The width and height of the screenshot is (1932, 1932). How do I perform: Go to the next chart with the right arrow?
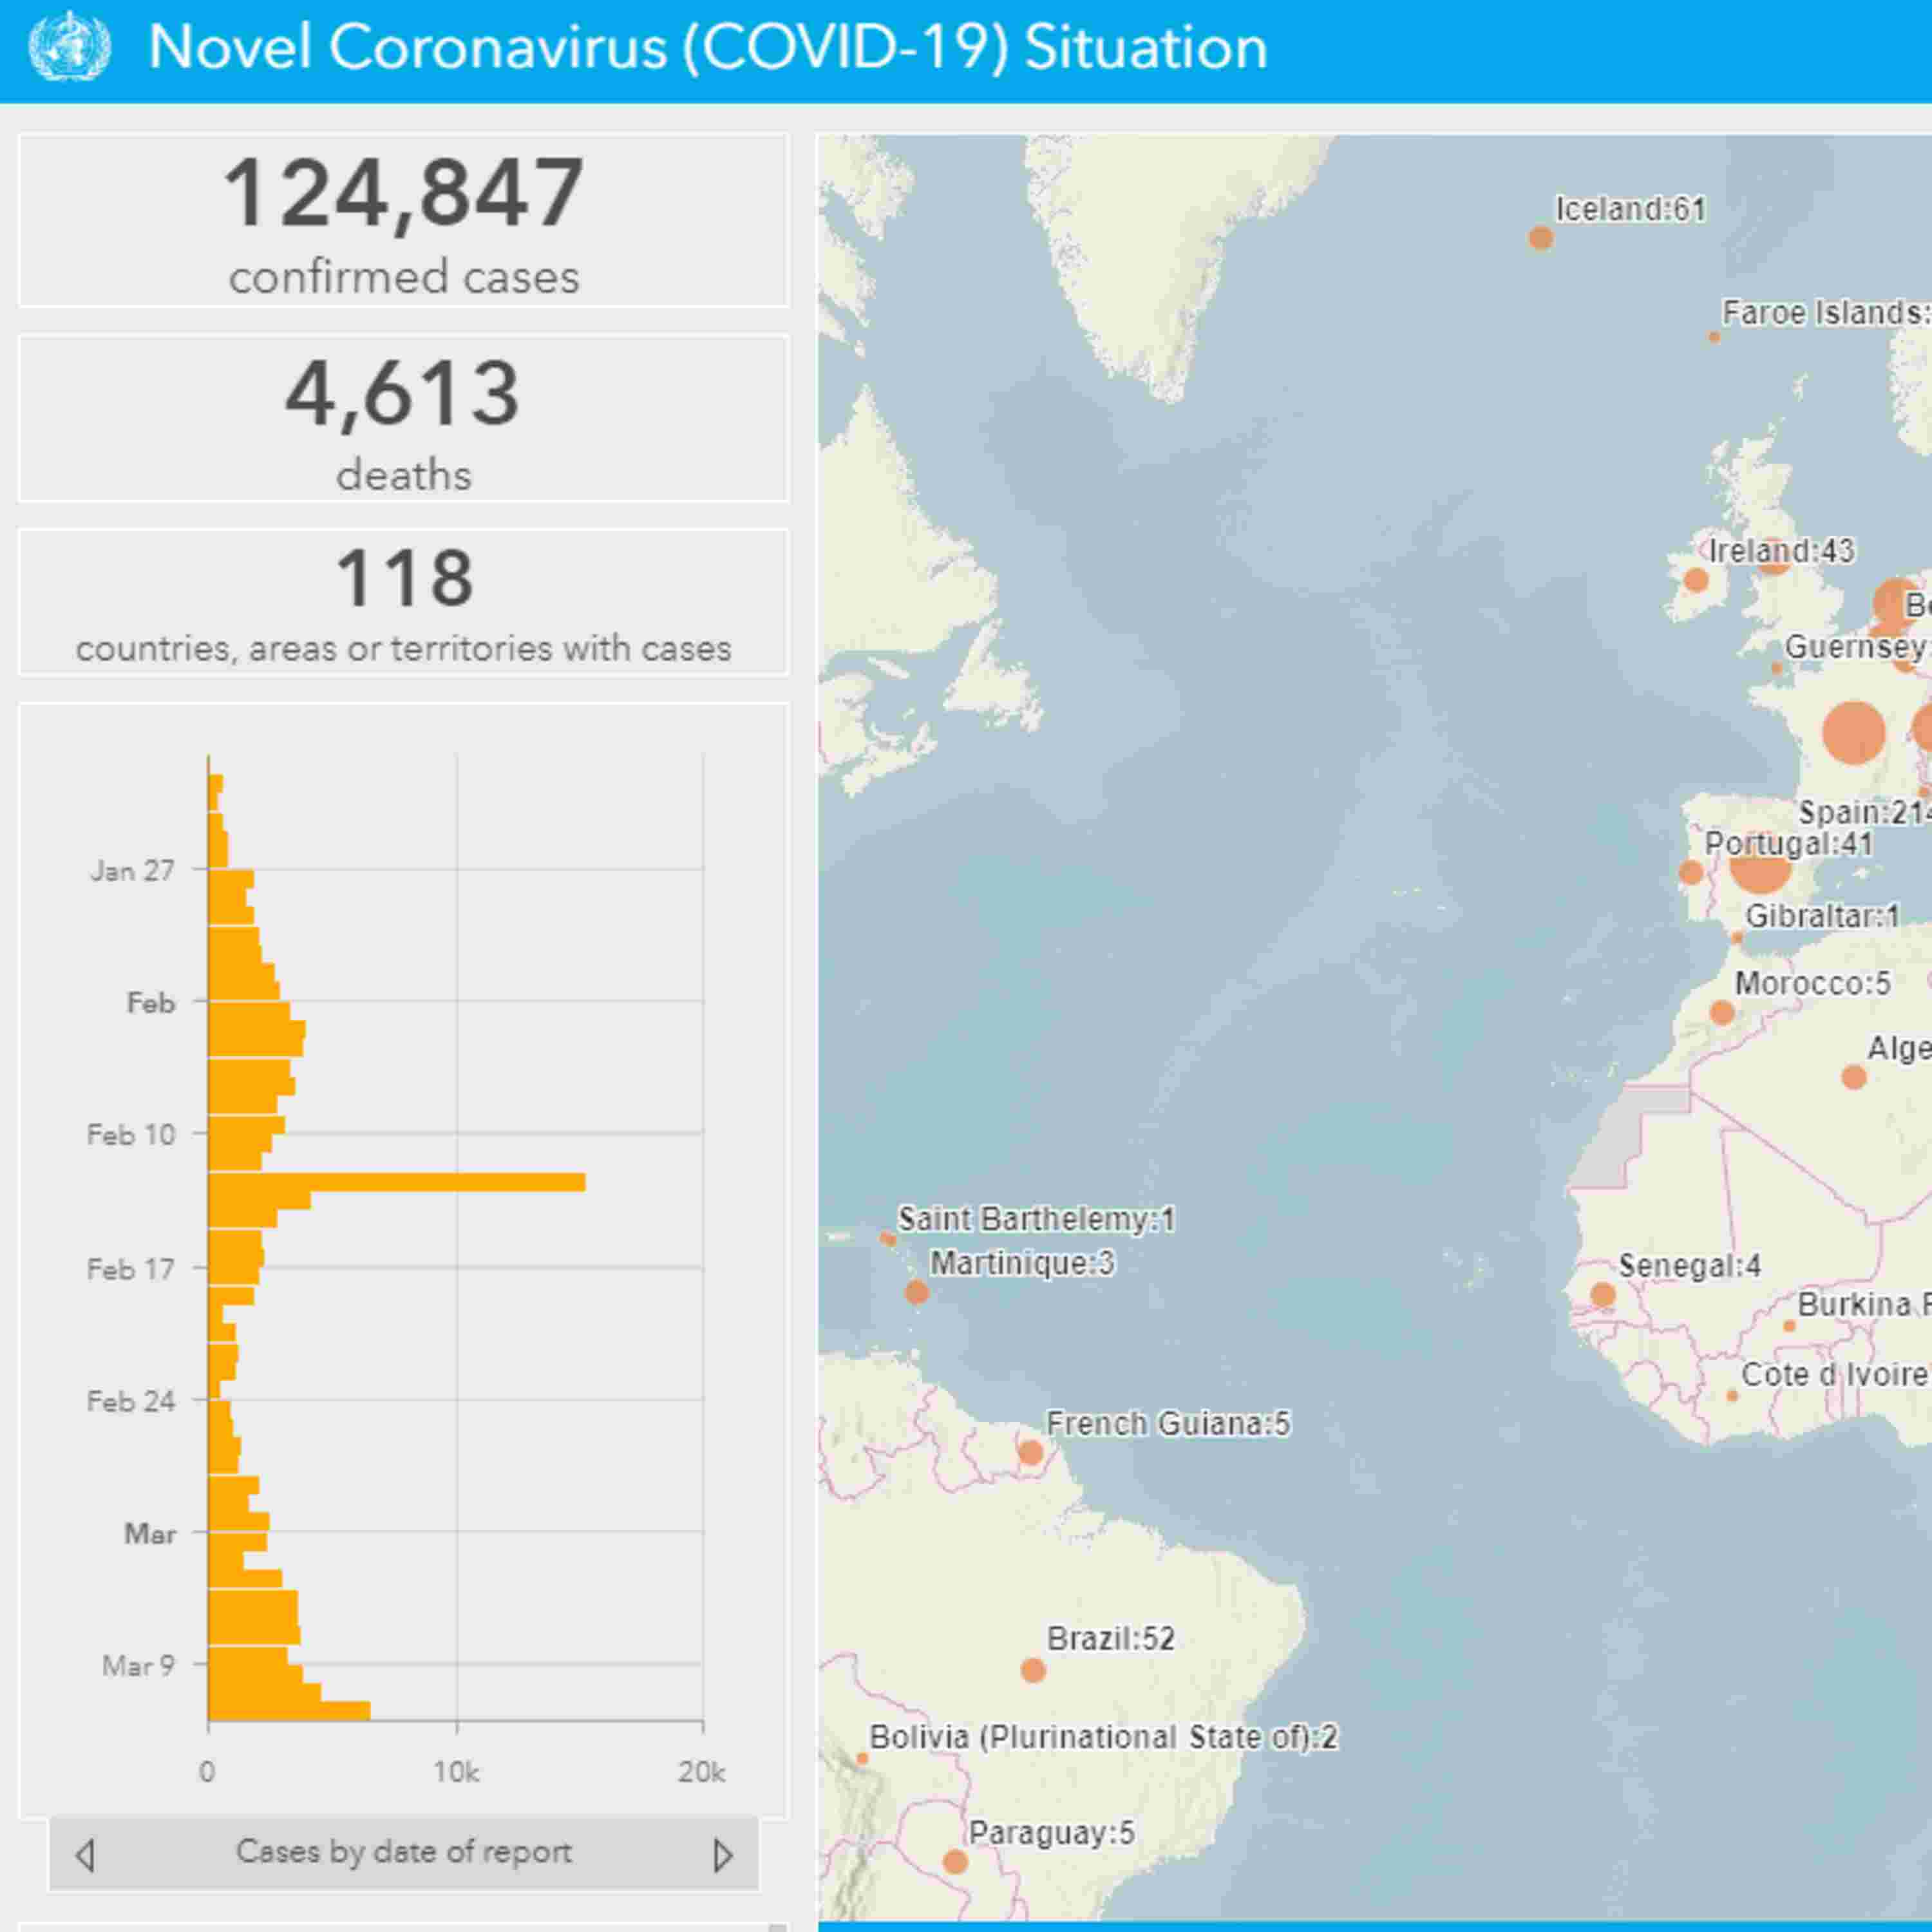point(722,1855)
